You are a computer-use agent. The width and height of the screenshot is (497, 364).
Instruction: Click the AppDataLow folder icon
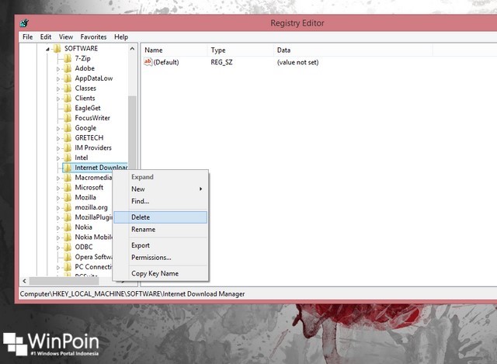tap(68, 78)
